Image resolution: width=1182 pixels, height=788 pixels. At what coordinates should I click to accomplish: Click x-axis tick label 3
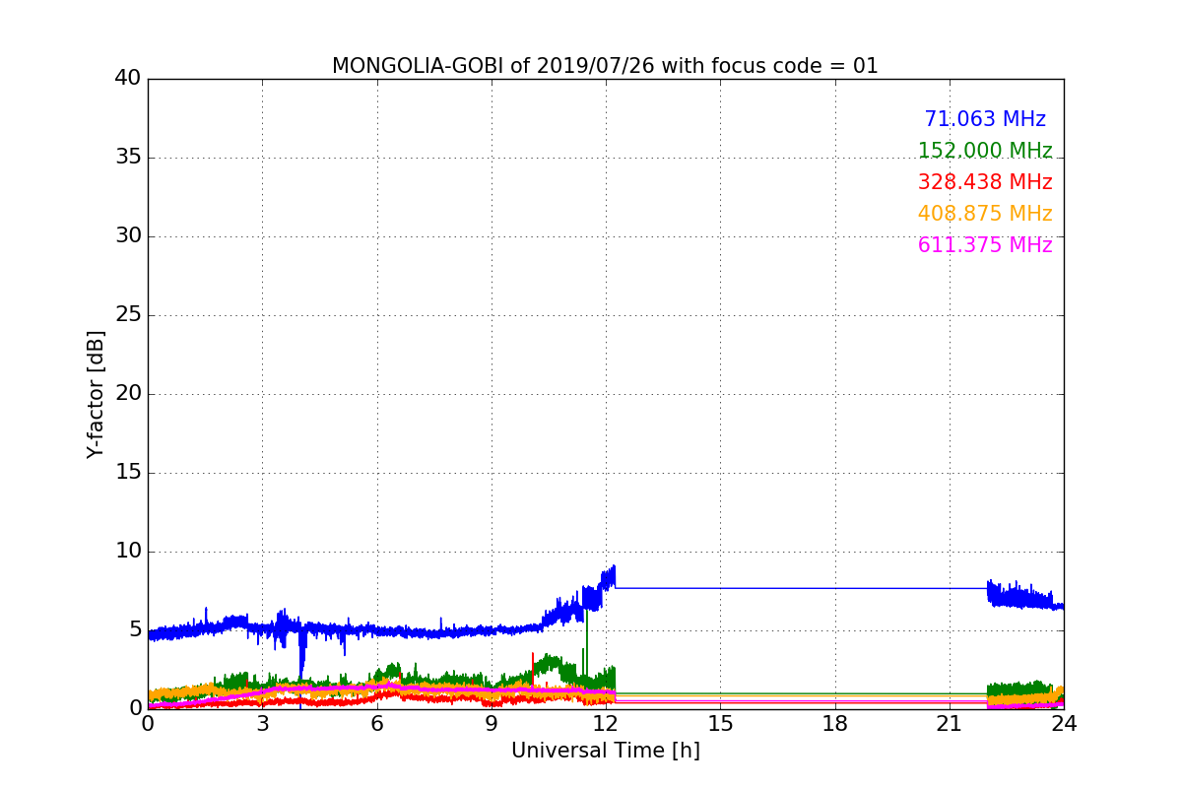point(262,723)
